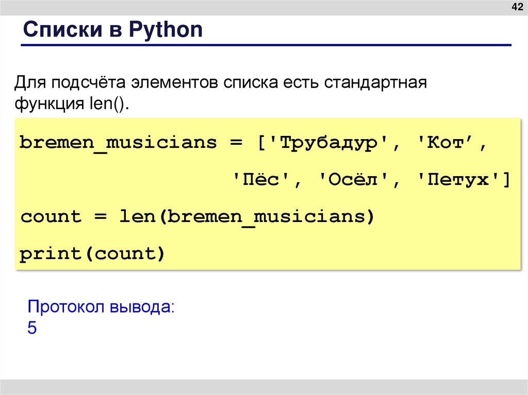Image resolution: width=528 pixels, height=395 pixels.
Task: Select the slide title "Списки в Python"
Action: point(112,30)
